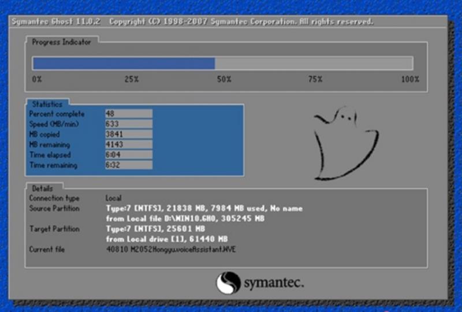The image size is (462, 312).
Task: Select the MB copied value 3841
Action: click(x=129, y=134)
